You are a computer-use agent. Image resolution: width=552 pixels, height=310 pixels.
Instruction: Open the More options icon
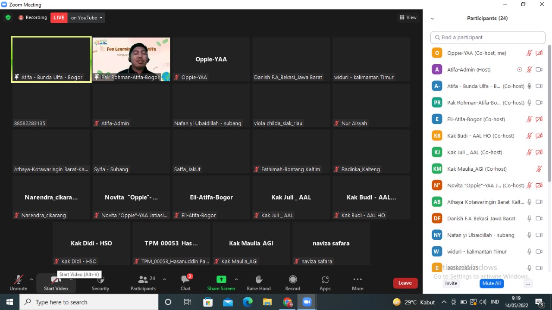[358, 280]
